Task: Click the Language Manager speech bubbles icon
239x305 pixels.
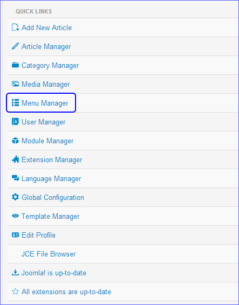Action: (x=15, y=178)
